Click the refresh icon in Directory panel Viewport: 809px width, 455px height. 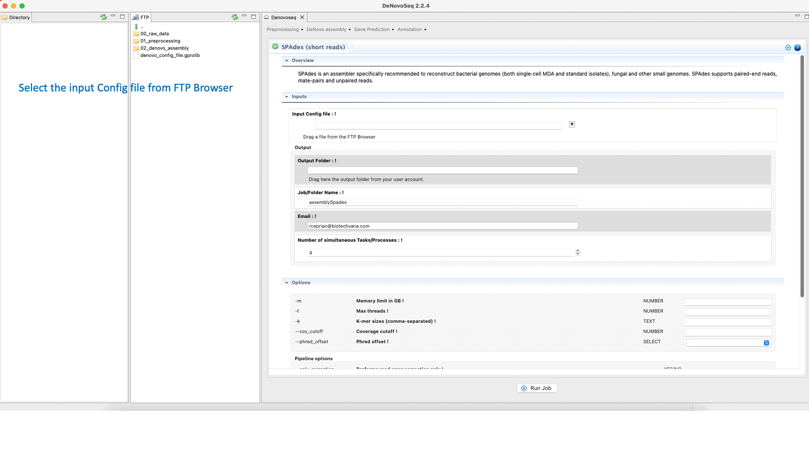coord(103,17)
